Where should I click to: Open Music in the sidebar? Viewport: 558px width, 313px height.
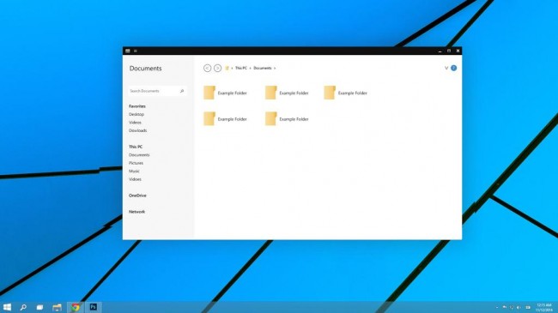pyautogui.click(x=134, y=172)
